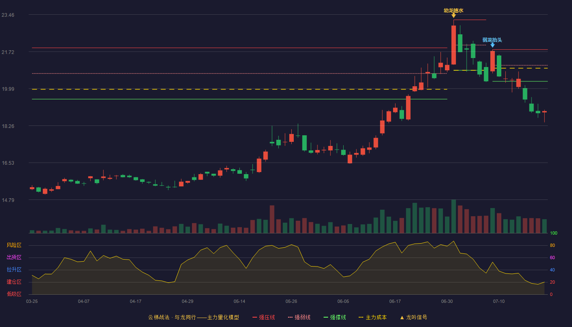572x327 pixels.
Task: Click the large red candle below 幼龙嬉水 arrow
Action: click(454, 45)
